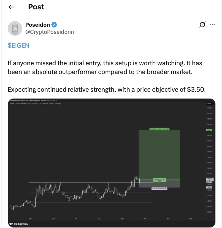
Task: Click the 1.4965 stop price tag
Action: [209, 187]
